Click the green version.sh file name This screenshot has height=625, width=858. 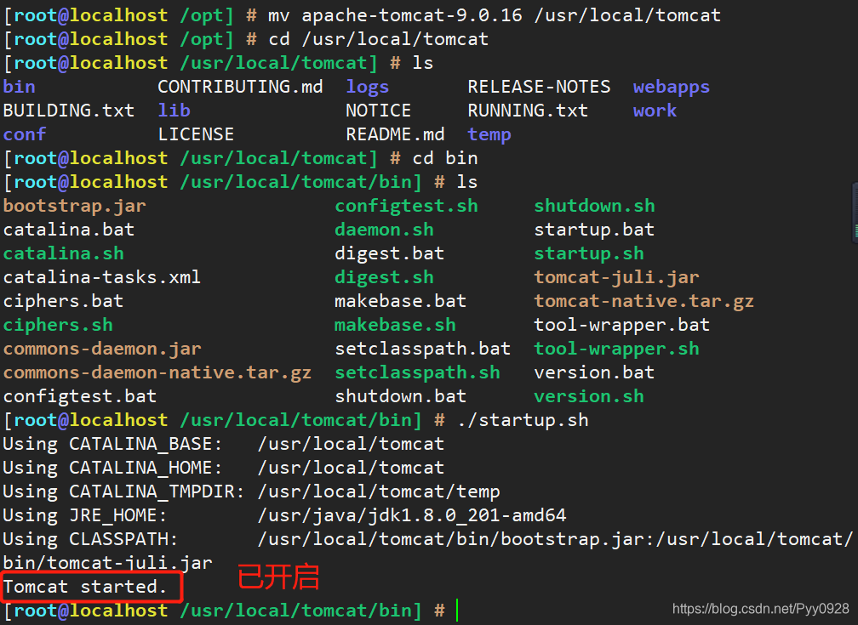(x=589, y=396)
